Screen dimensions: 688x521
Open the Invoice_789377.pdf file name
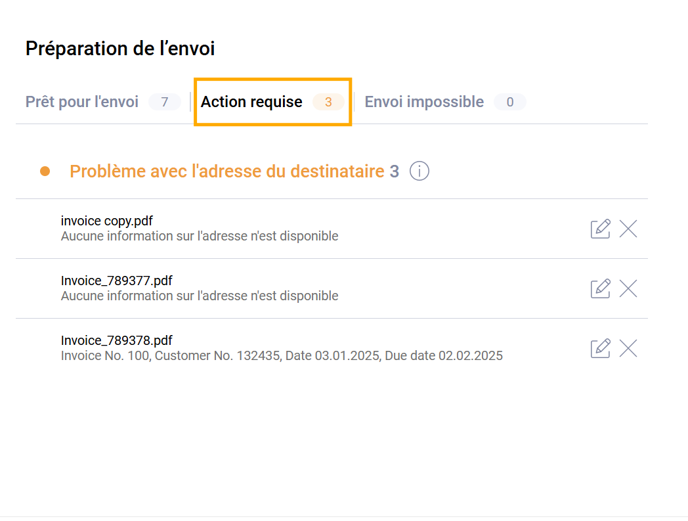(116, 281)
